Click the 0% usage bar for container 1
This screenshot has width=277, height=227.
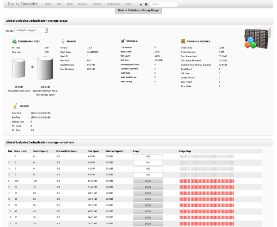pyautogui.click(x=148, y=156)
